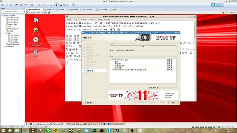Viewport: 237px width, 133px height.
Task: Open the terminal window File menu
Action: (69, 19)
